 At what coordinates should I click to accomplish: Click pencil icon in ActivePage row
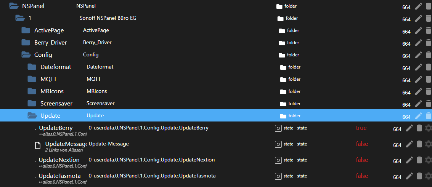419,30
